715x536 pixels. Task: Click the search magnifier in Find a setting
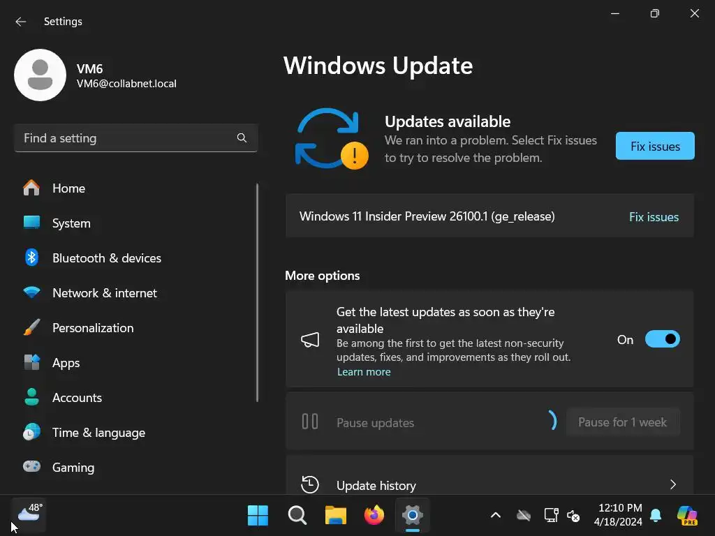(x=242, y=138)
